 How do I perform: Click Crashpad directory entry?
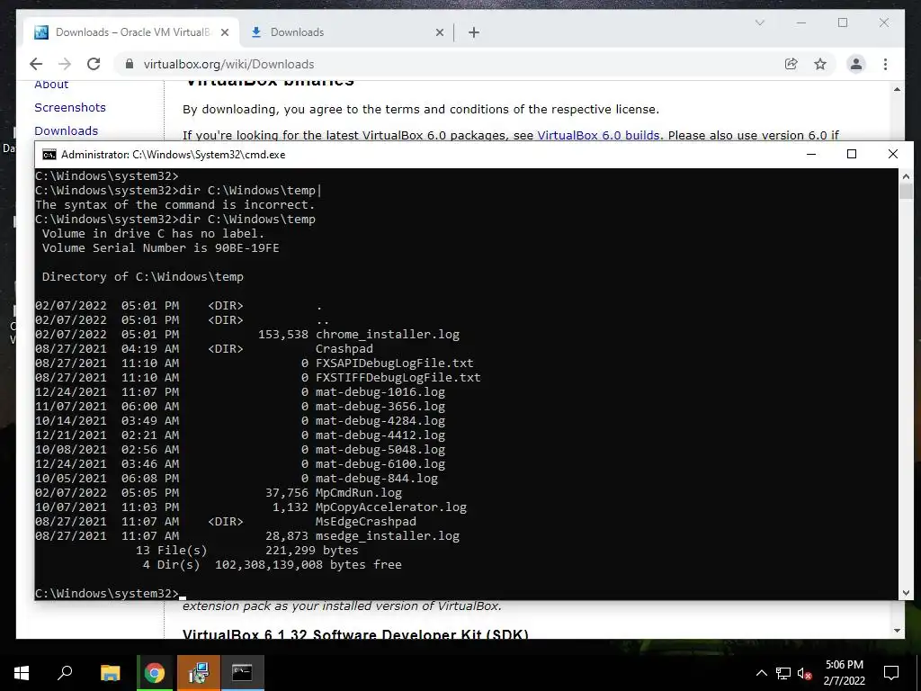344,348
